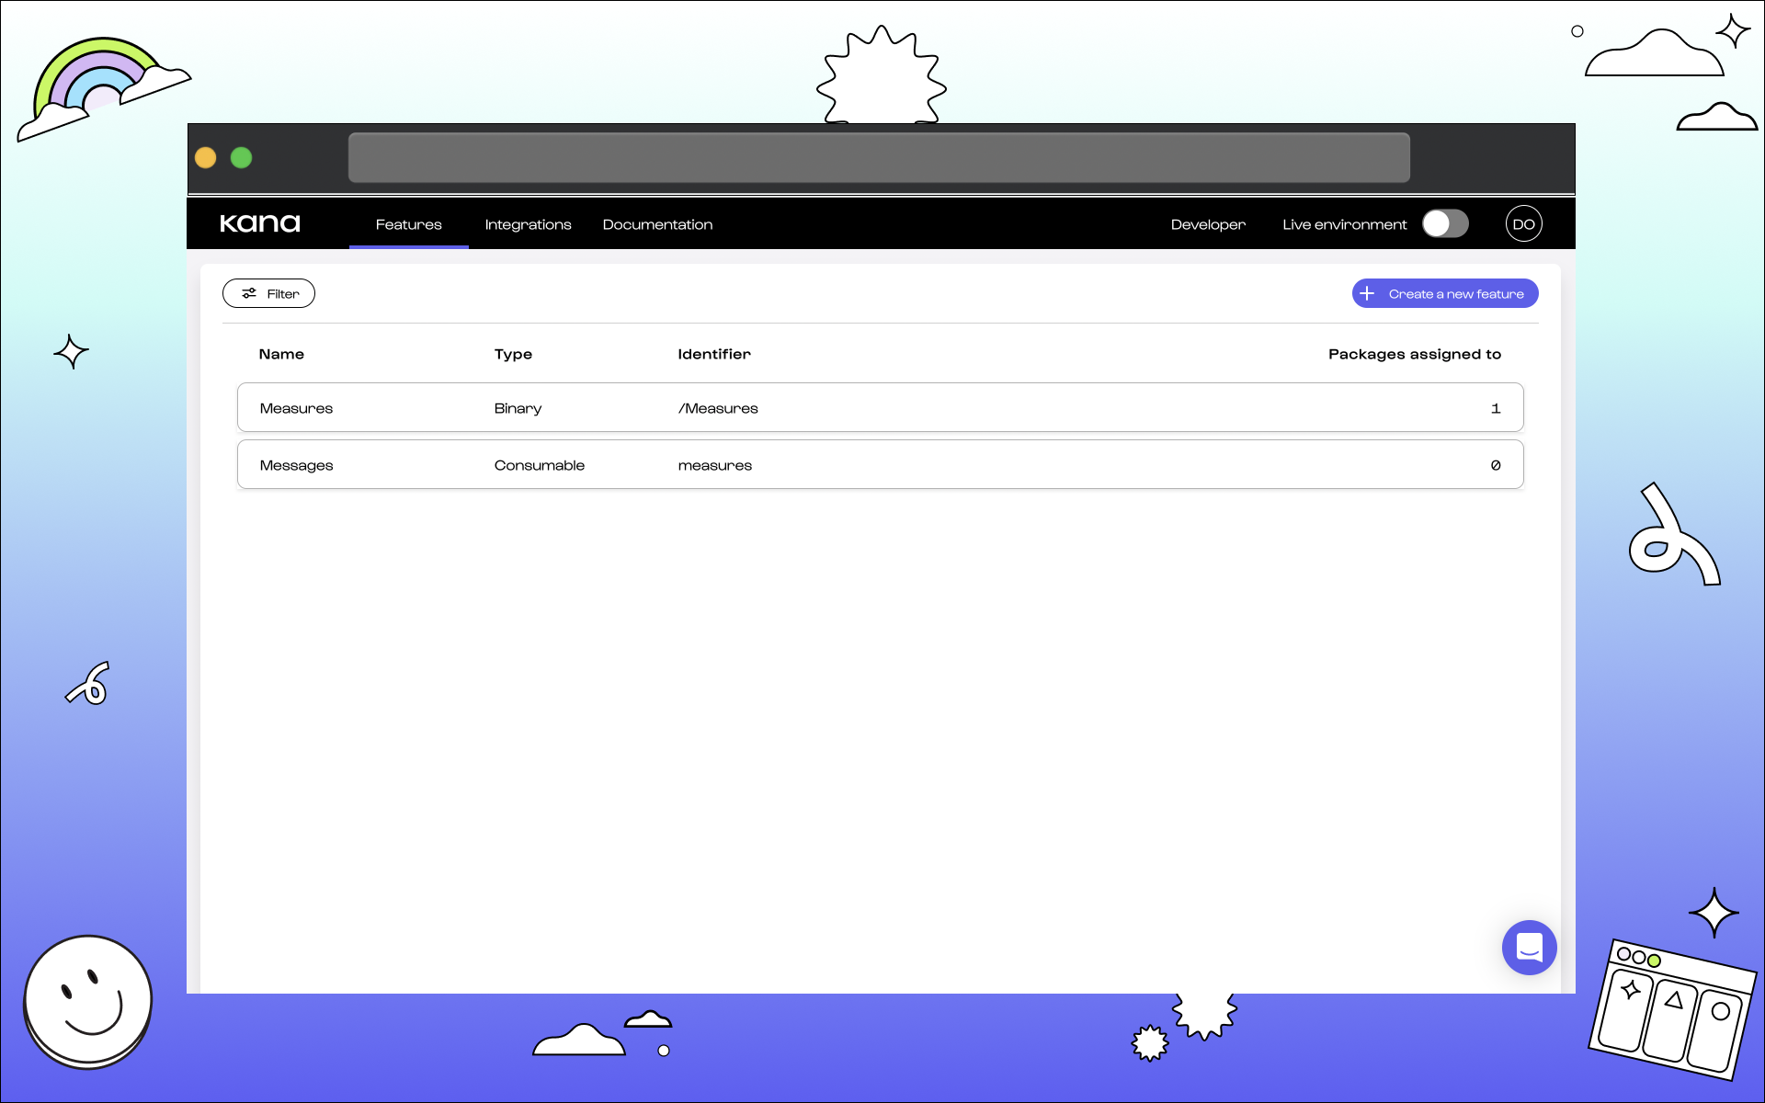The image size is (1765, 1103).
Task: Click the filter sliders icon
Action: pyautogui.click(x=249, y=293)
